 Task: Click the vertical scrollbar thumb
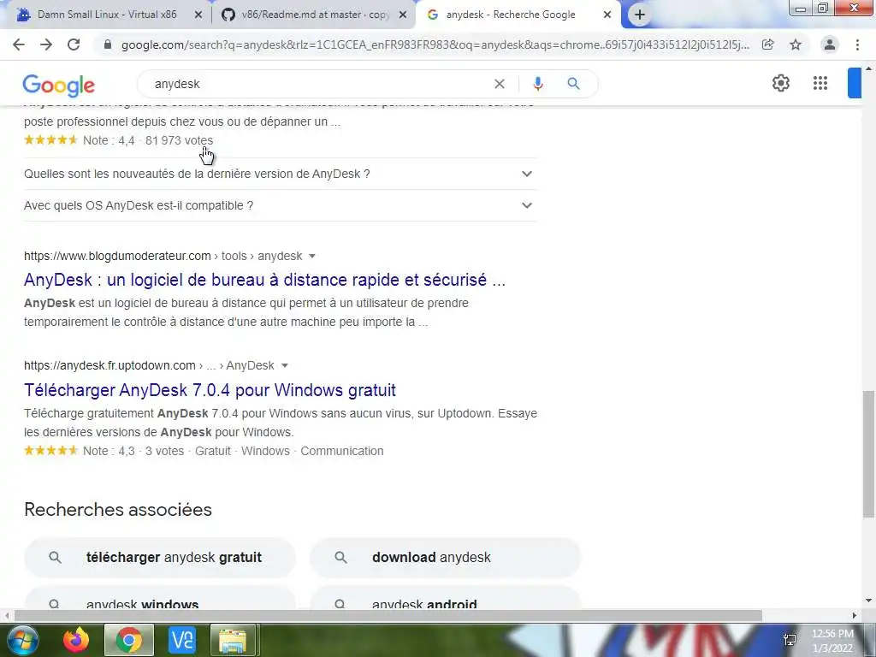tap(867, 453)
